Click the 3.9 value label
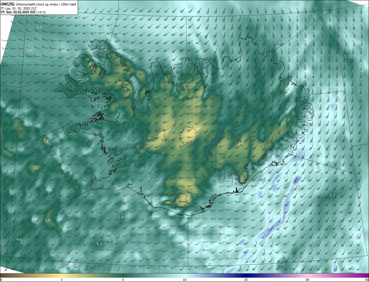Viewport: 369px width, 282px height. (x=47, y=220)
